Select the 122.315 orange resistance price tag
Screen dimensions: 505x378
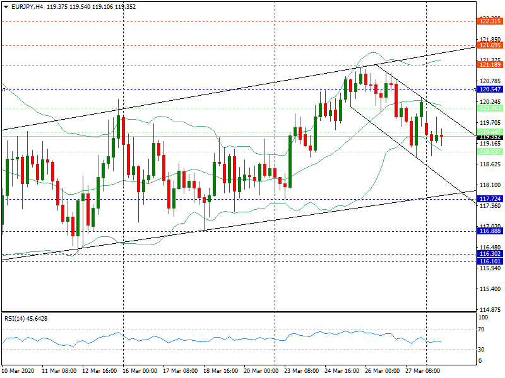coord(490,21)
